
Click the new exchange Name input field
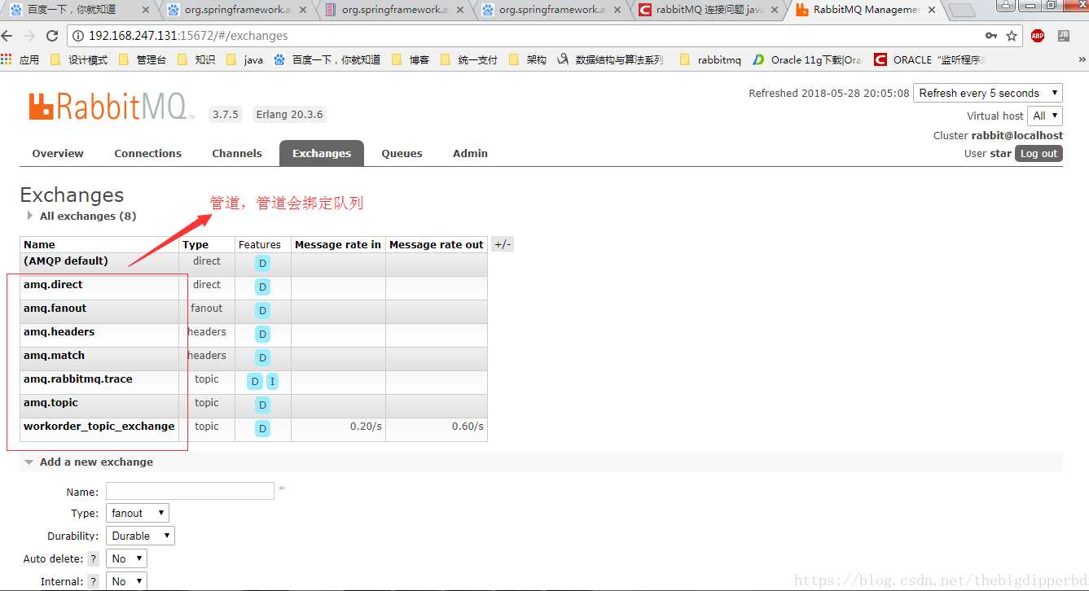190,491
